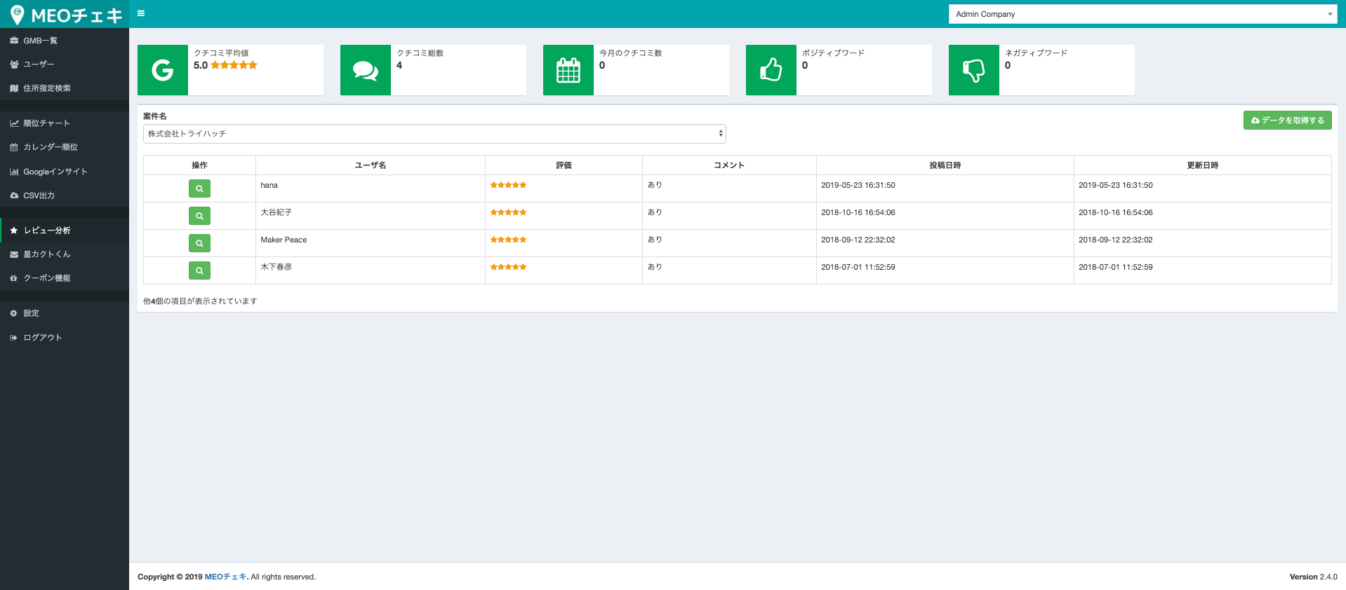This screenshot has height=590, width=1346.
Task: Open the Admin Company dropdown
Action: pos(1142,14)
